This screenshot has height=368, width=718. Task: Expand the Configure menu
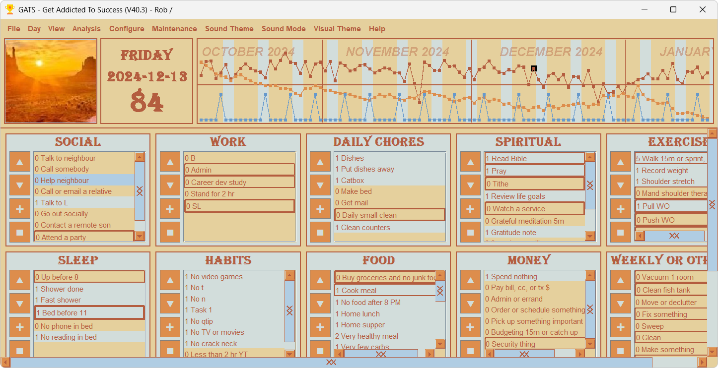coord(127,29)
